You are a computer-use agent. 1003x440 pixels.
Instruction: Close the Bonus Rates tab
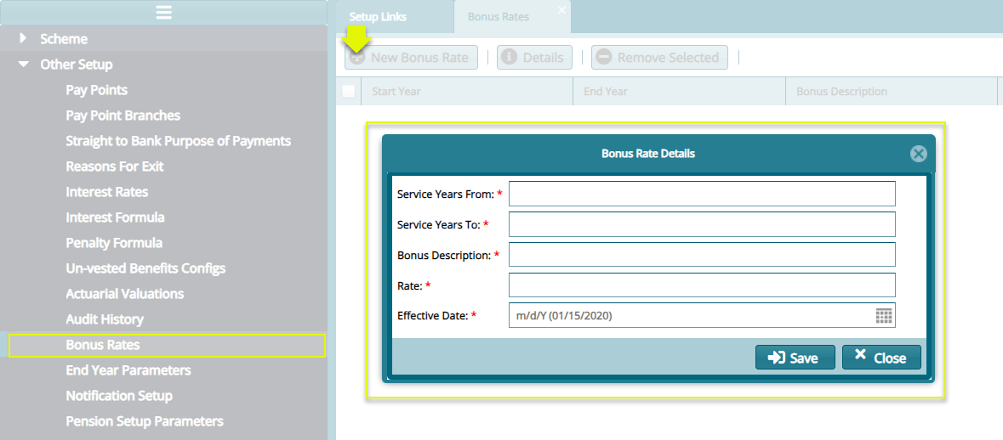[561, 10]
